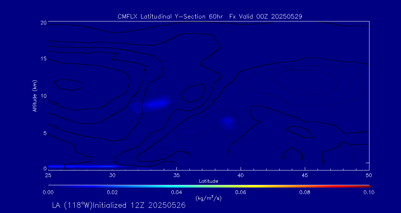
Task: Click the y-axis tick label 15
Action: pos(43,59)
